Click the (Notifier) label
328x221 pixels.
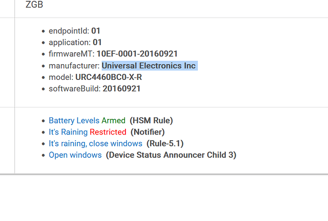(148, 132)
